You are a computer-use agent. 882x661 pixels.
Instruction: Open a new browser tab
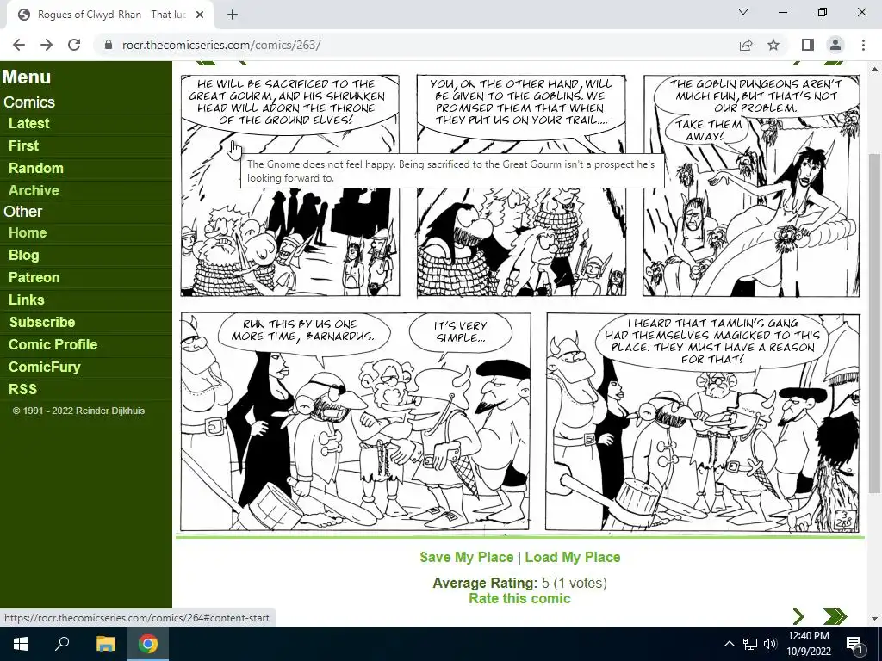click(x=233, y=15)
